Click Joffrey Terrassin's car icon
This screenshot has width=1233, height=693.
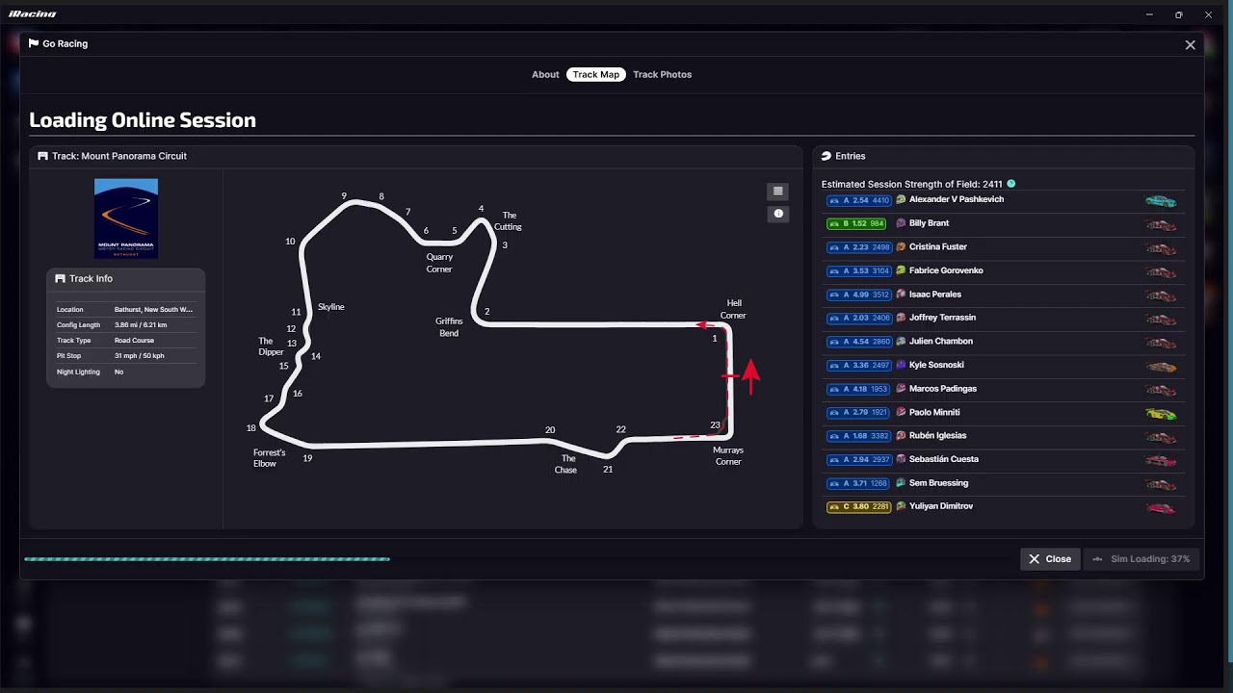(1161, 320)
